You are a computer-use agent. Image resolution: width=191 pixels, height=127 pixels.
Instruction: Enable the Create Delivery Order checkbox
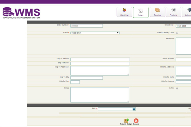pos(177,33)
